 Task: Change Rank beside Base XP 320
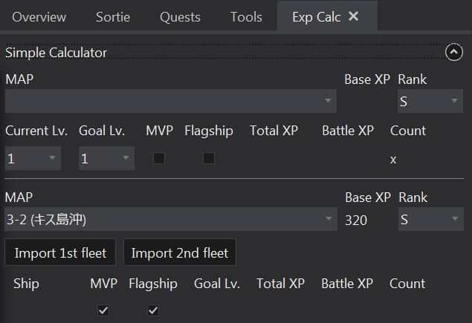click(431, 219)
